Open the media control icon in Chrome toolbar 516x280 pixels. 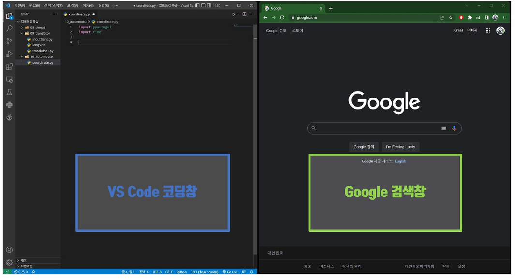tap(478, 18)
